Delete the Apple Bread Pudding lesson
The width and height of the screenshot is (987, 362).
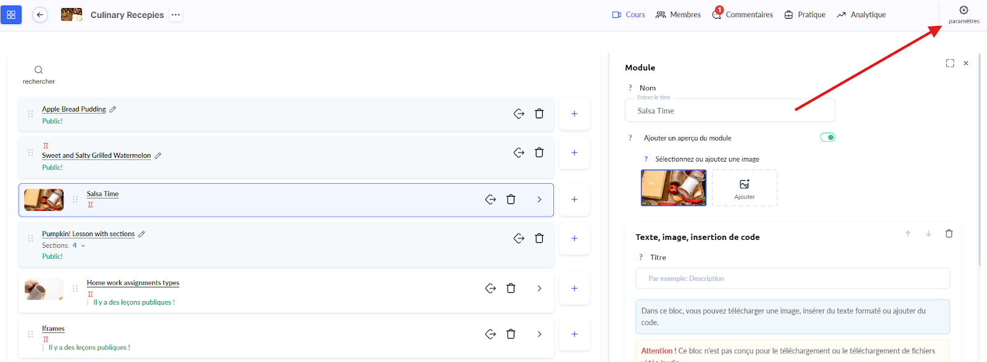pos(539,113)
